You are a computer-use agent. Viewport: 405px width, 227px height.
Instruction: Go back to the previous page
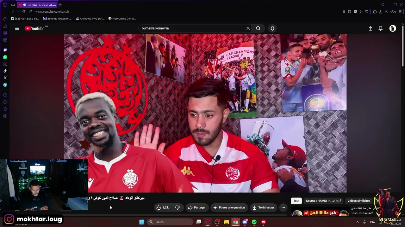pyautogui.click(x=13, y=12)
